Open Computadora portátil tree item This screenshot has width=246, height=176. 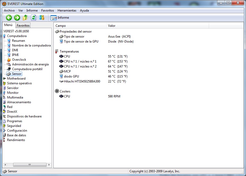pos(27,69)
